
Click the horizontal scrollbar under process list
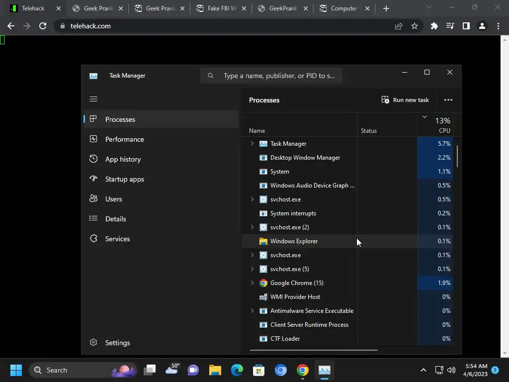314,350
